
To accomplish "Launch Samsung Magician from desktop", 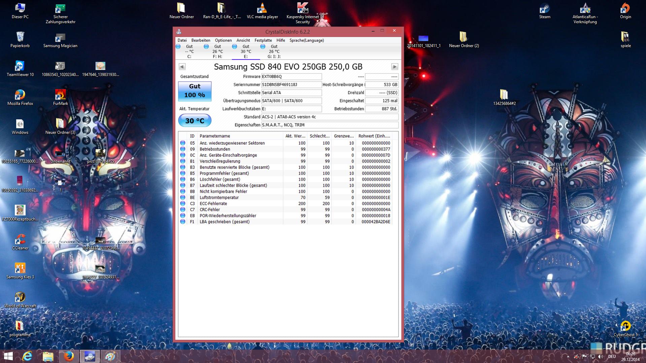I will click(60, 40).
